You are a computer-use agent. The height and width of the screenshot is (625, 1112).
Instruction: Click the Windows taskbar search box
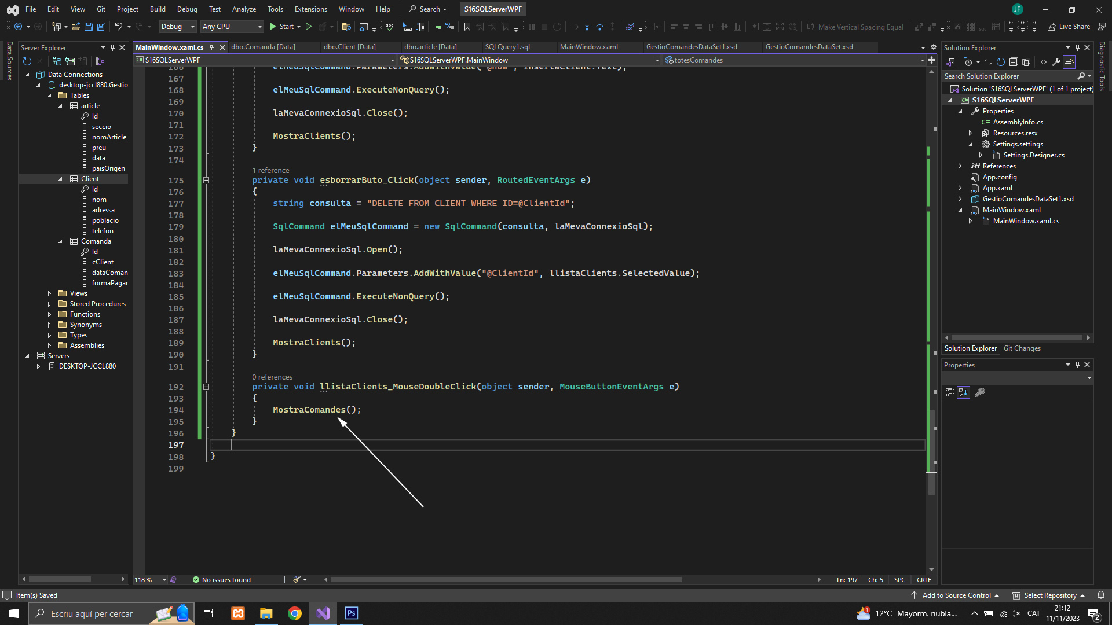pyautogui.click(x=92, y=613)
